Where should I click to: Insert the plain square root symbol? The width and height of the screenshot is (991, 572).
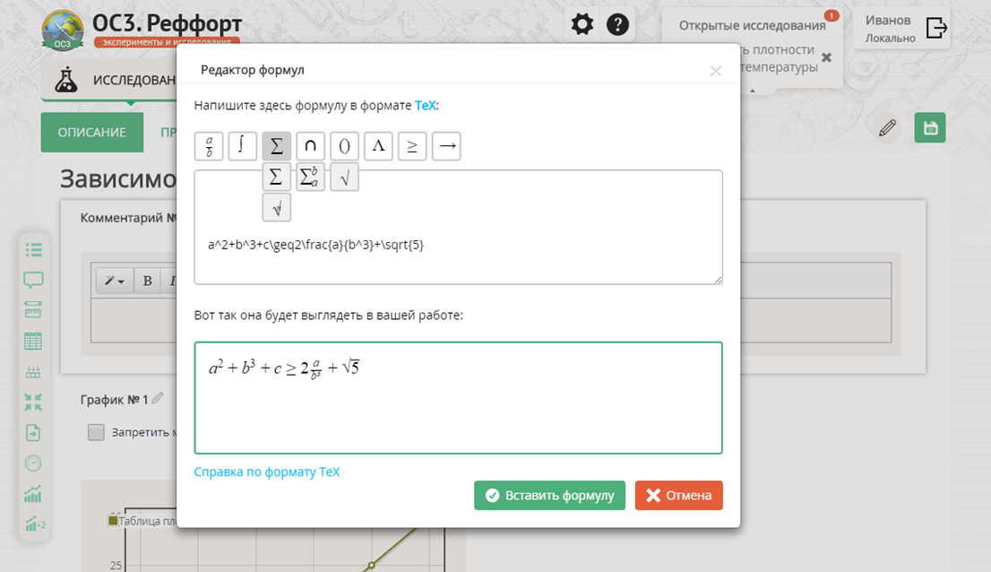click(x=344, y=178)
